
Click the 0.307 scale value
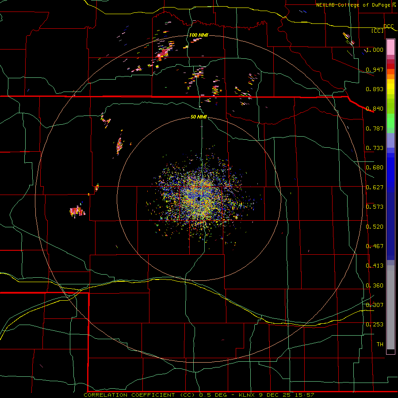[375, 305]
